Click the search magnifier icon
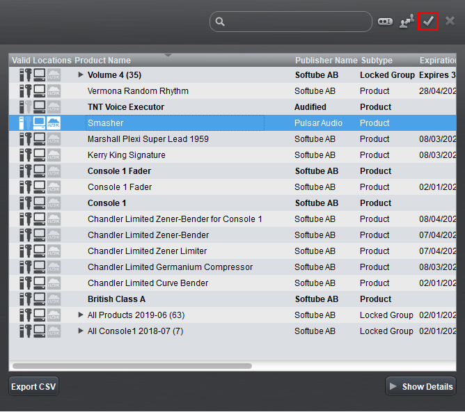465x412 pixels. tap(220, 22)
